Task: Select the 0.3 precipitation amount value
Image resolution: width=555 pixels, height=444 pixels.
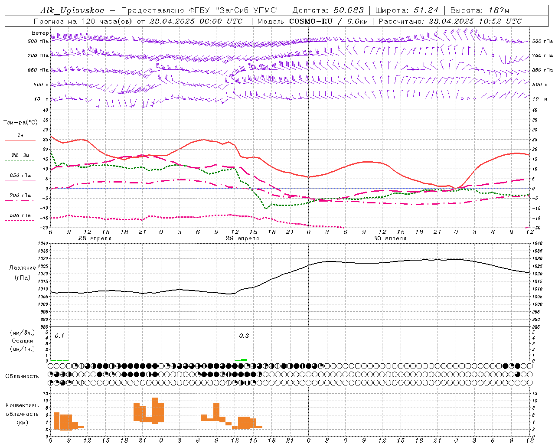Action: (x=244, y=336)
